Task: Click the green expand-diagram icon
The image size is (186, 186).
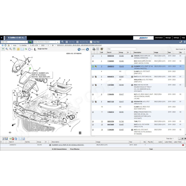Action: pyautogui.click(x=14, y=49)
